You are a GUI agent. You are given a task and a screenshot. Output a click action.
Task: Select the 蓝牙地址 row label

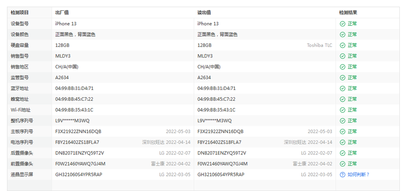coord(20,88)
